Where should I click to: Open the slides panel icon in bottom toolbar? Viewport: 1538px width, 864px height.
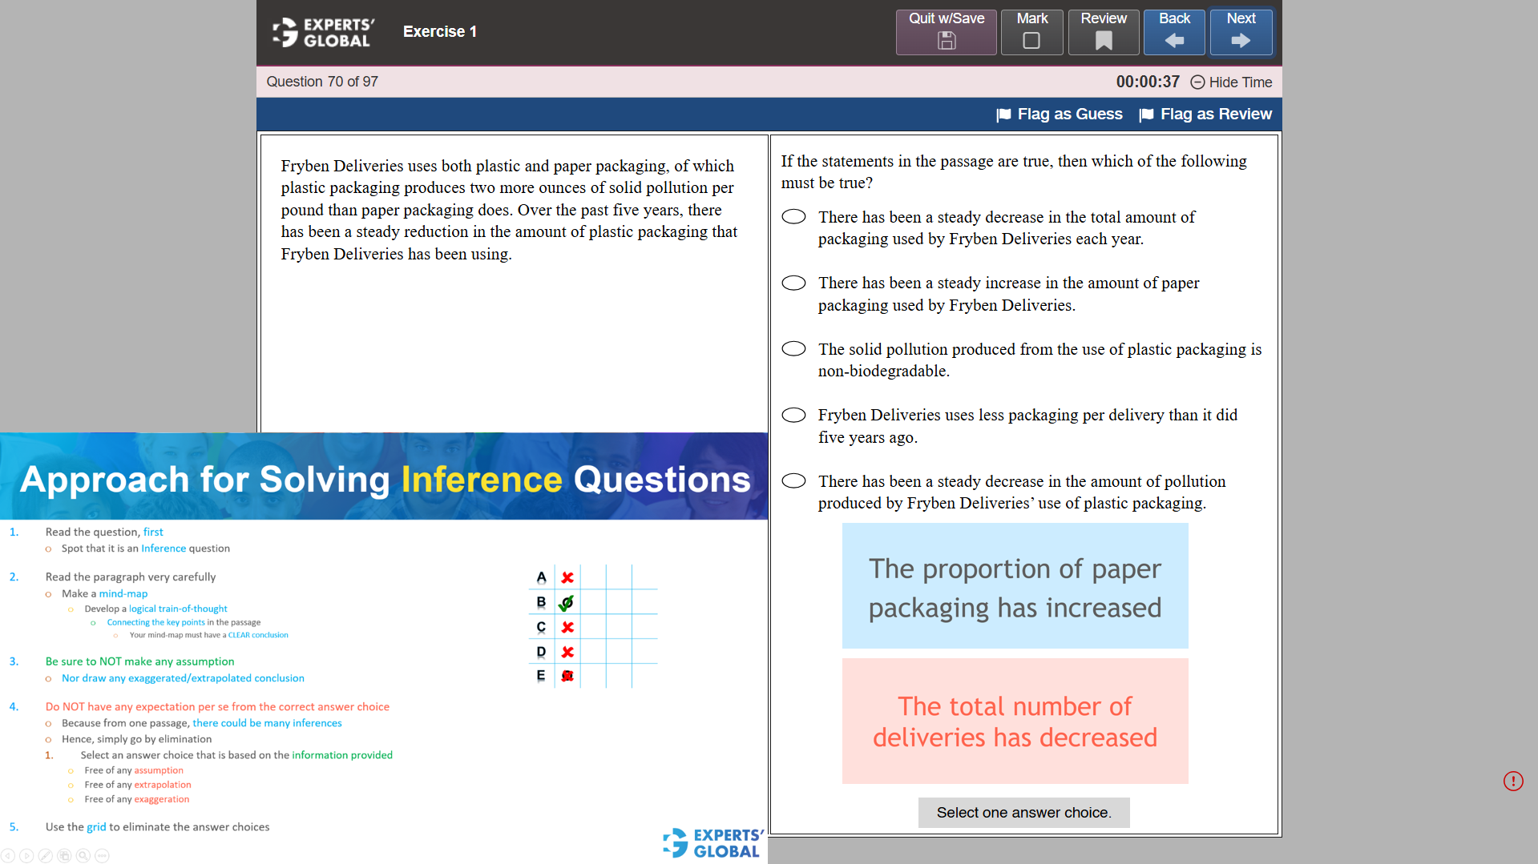point(64,856)
